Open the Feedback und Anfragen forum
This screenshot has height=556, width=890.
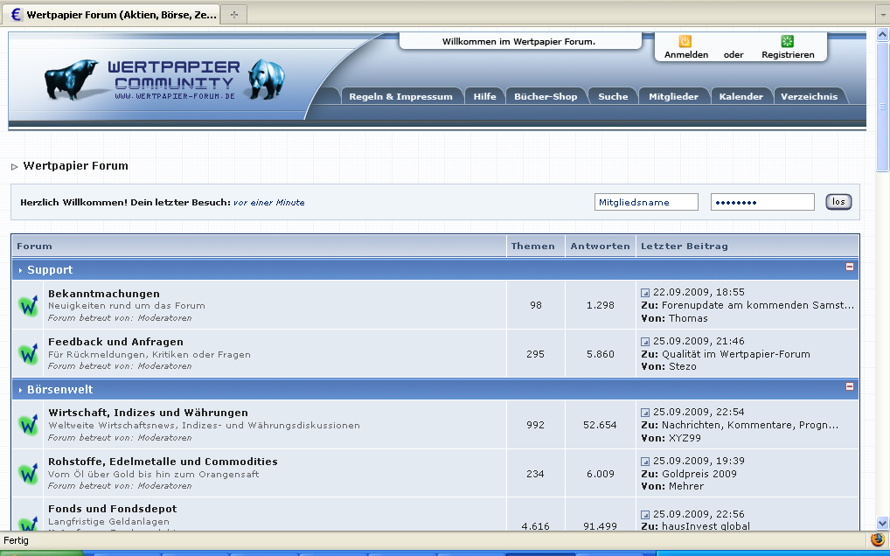point(115,342)
